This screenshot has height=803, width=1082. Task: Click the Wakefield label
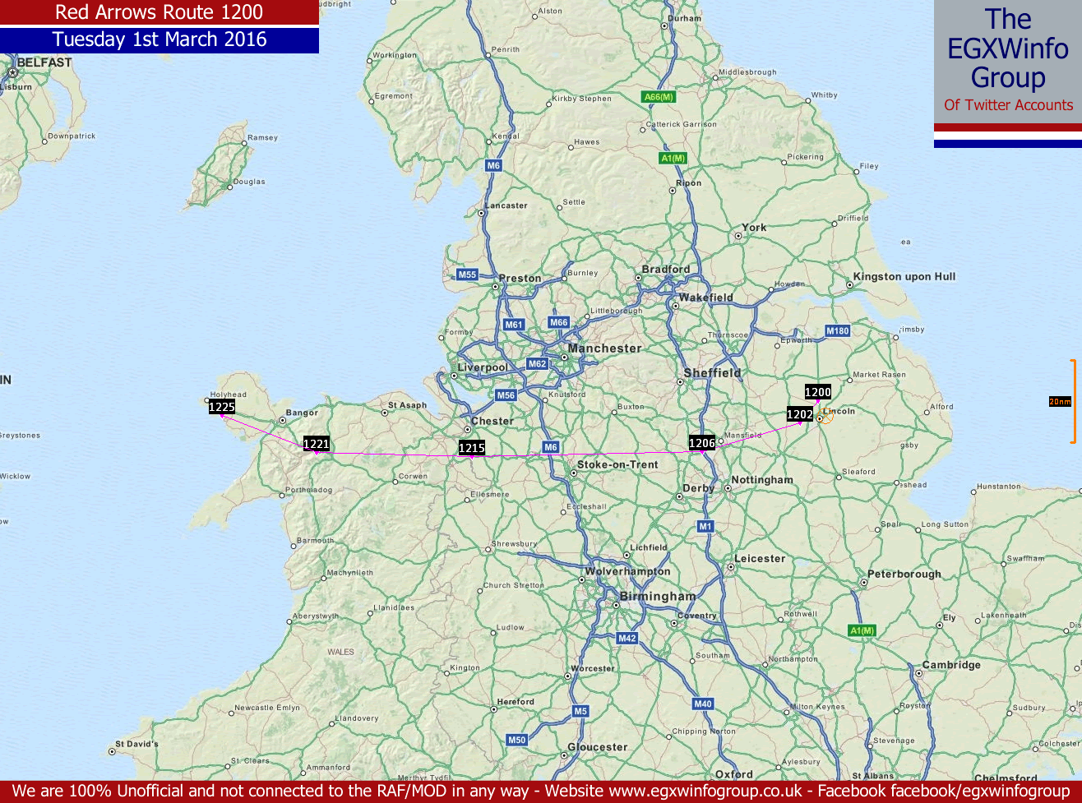705,298
